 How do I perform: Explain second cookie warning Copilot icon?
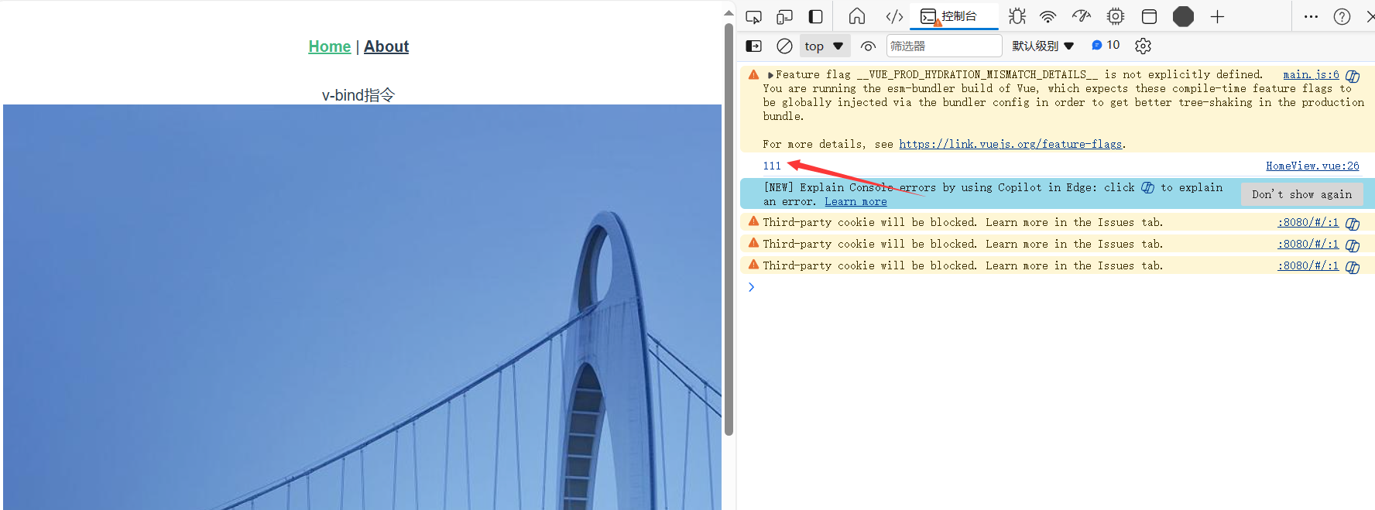pyautogui.click(x=1353, y=245)
